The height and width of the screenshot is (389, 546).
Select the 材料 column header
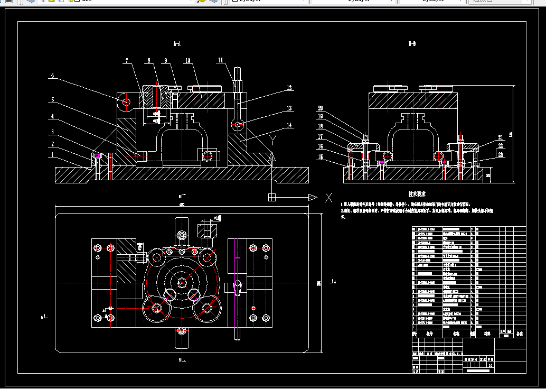click(x=487, y=334)
